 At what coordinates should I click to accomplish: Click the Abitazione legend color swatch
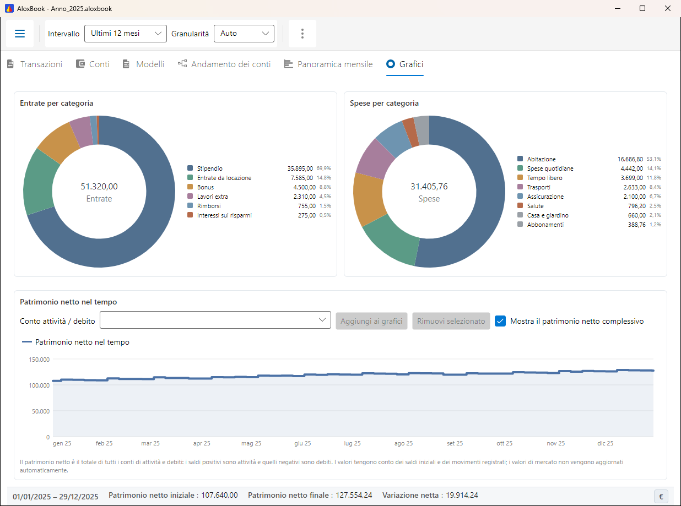[520, 159]
